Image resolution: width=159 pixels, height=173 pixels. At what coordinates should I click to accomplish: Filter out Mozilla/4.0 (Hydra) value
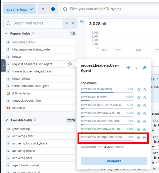(x=144, y=98)
